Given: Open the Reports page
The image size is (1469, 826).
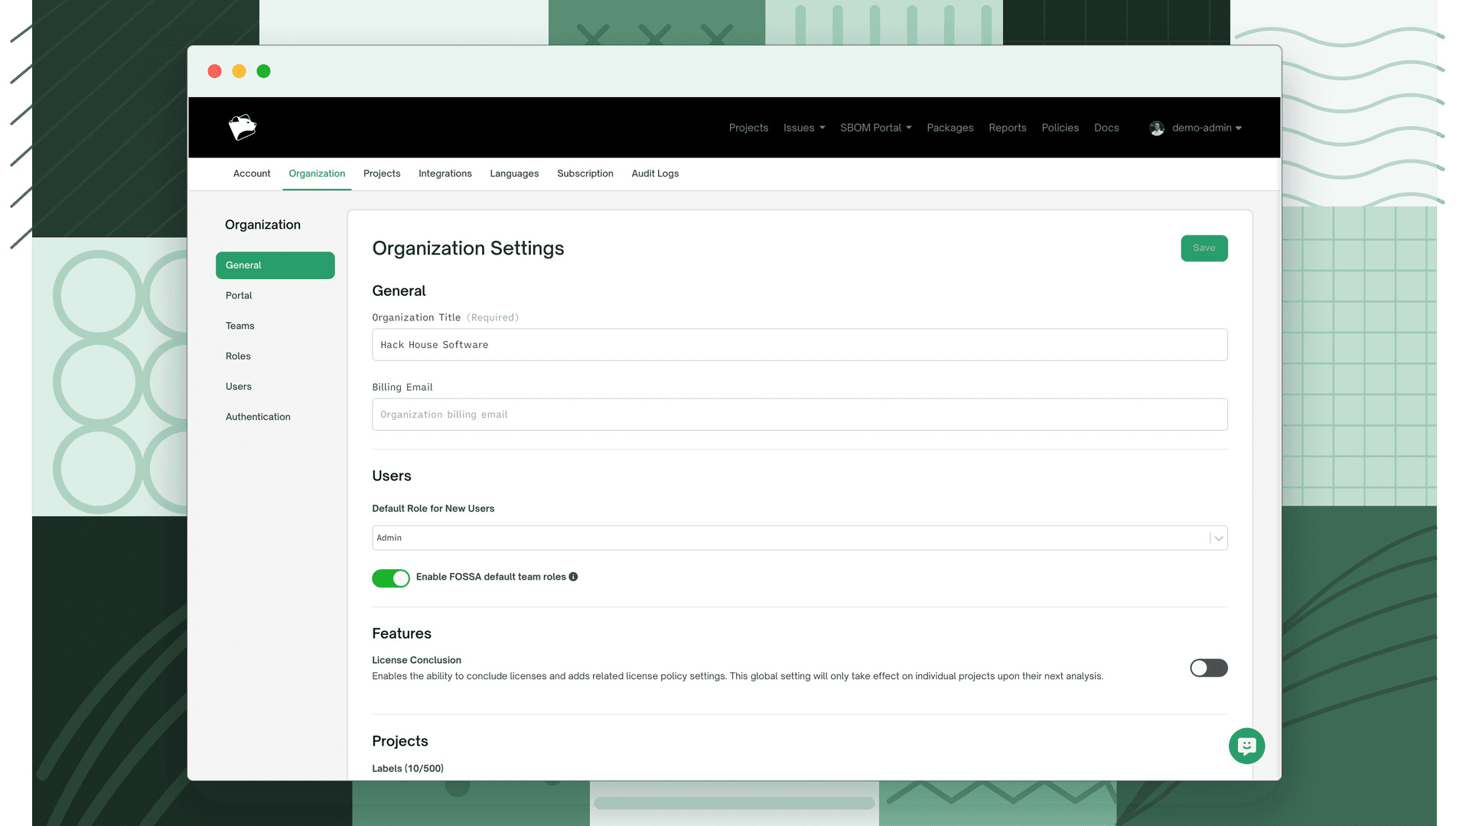Looking at the screenshot, I should [1008, 128].
